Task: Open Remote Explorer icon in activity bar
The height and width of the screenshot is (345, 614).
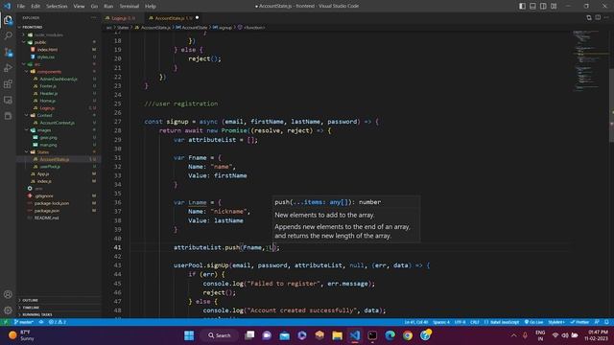Action: [x=8, y=100]
